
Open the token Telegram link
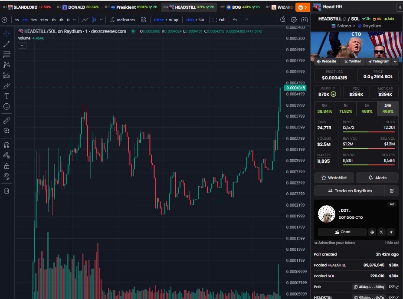(x=379, y=62)
